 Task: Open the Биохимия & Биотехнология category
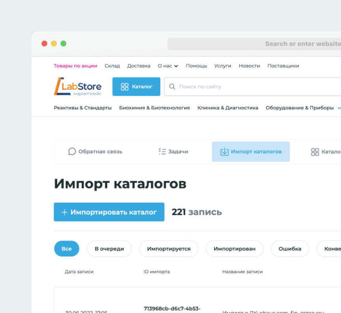pos(154,108)
